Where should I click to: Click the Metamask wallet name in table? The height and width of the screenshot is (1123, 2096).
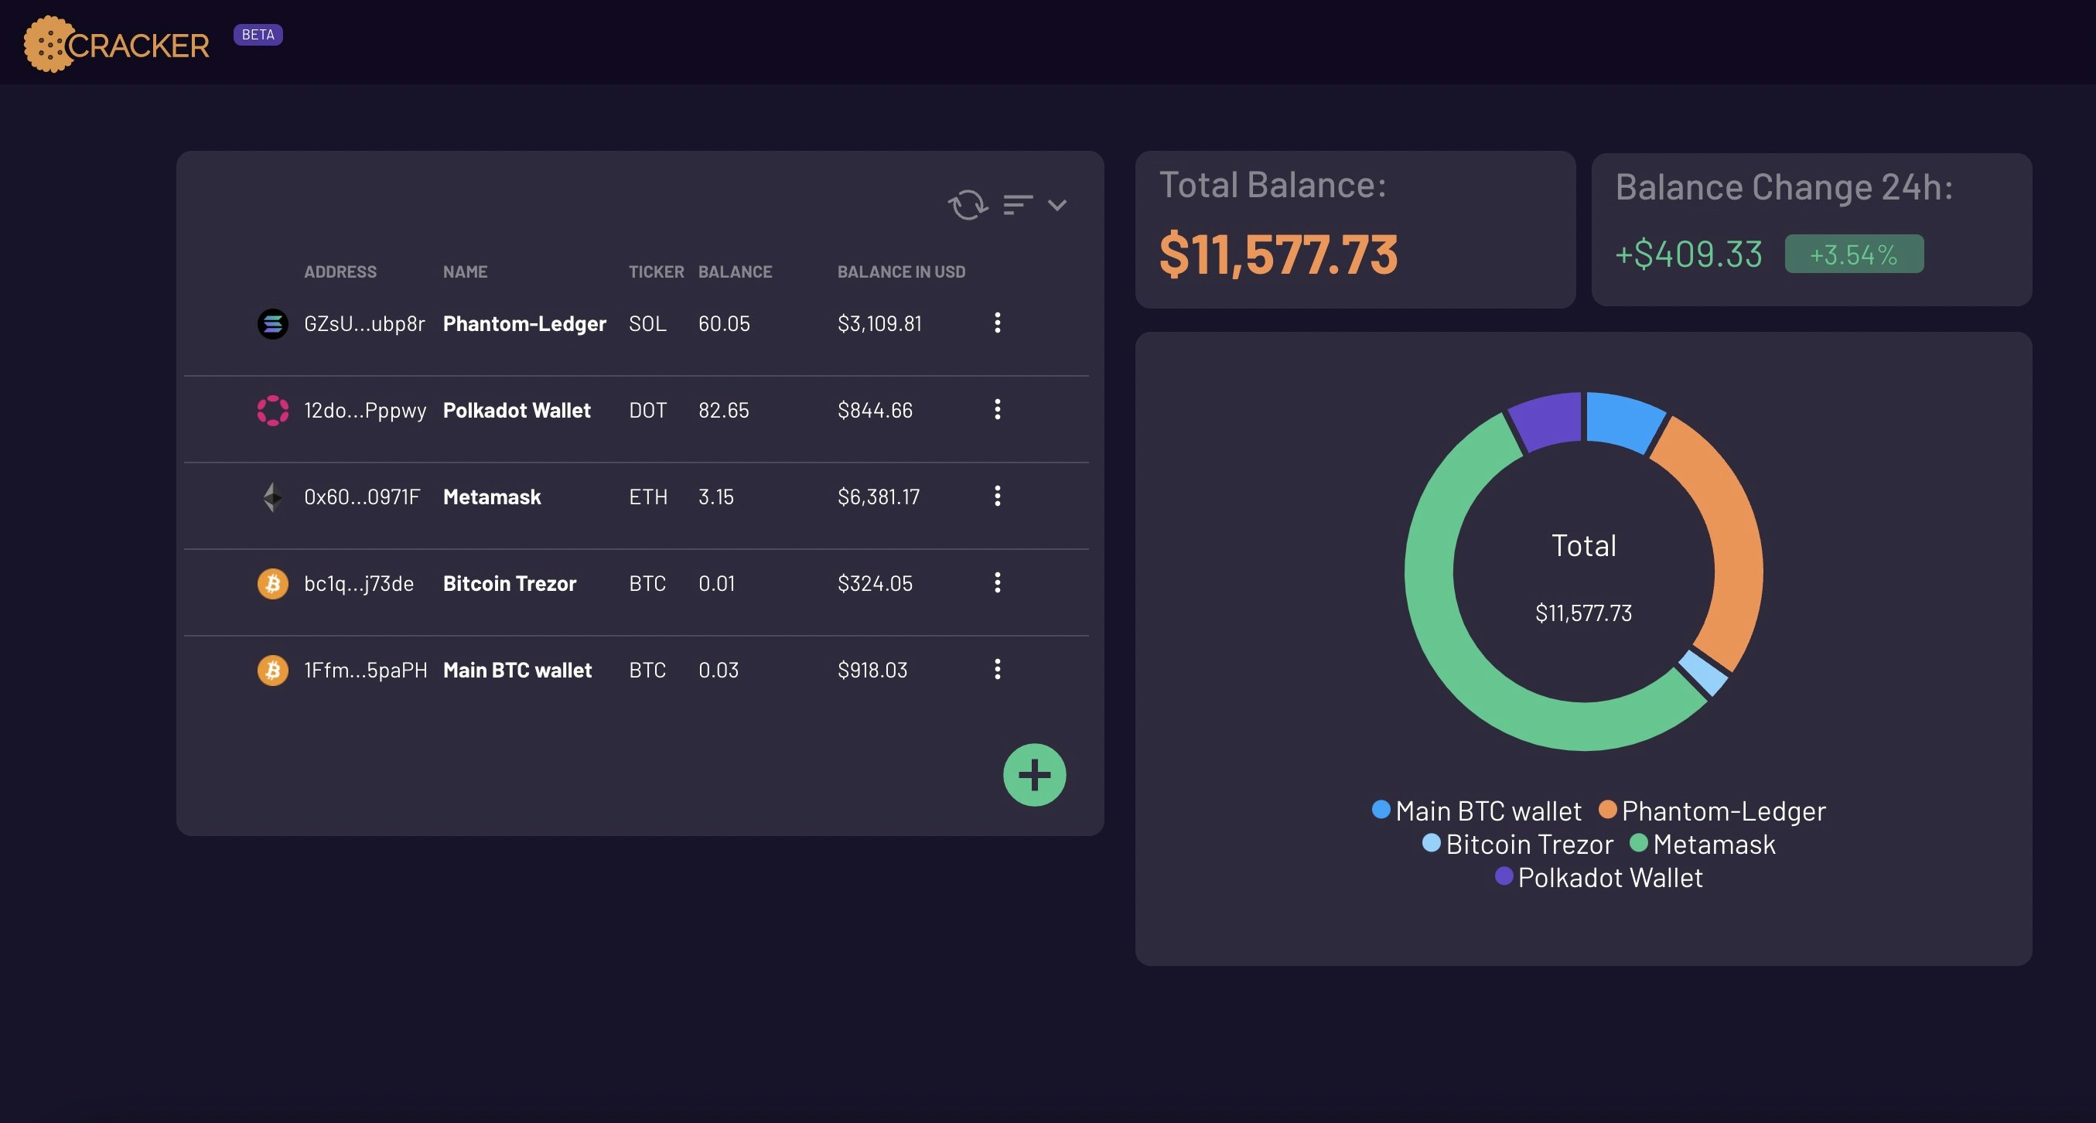(491, 497)
